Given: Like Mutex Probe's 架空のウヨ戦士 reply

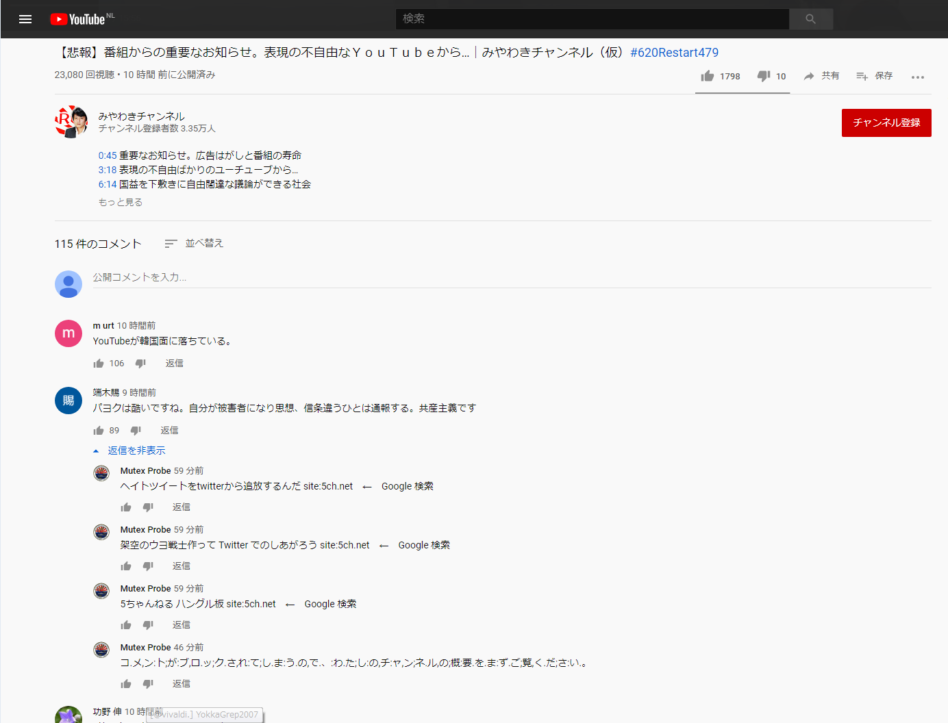Looking at the screenshot, I should click(126, 566).
